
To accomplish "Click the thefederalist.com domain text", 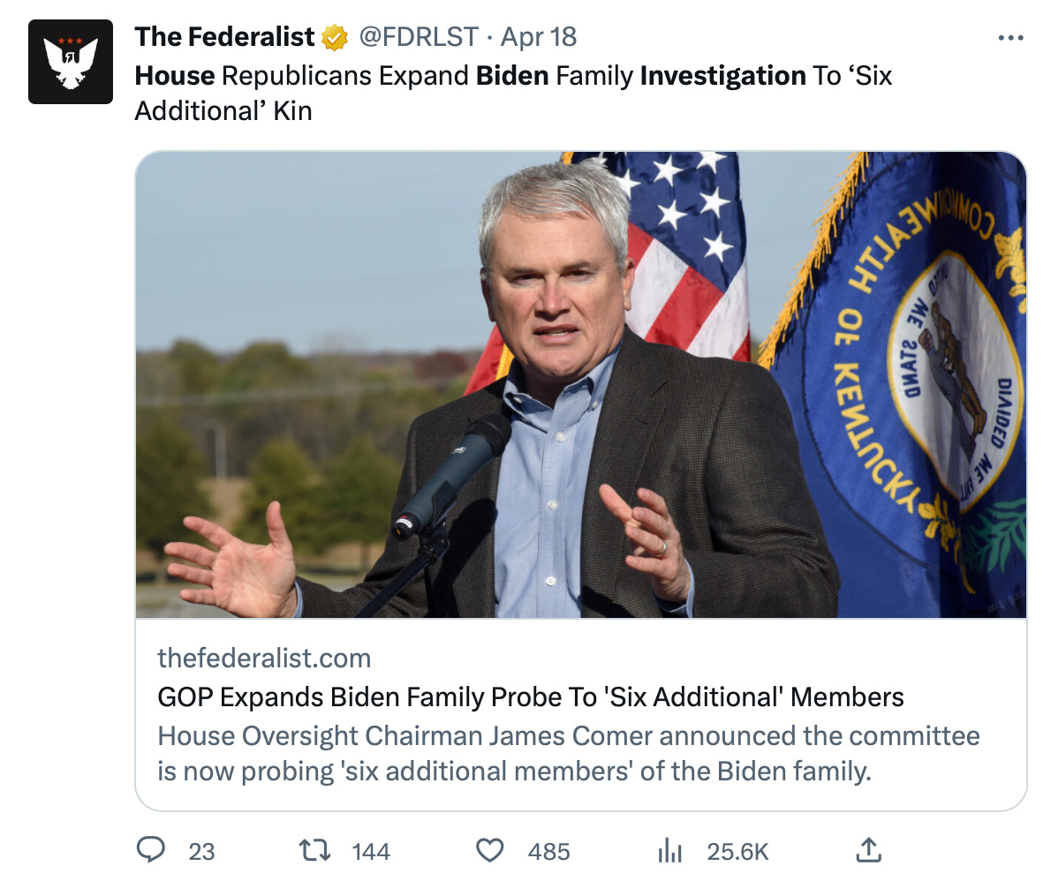I will pyautogui.click(x=264, y=658).
